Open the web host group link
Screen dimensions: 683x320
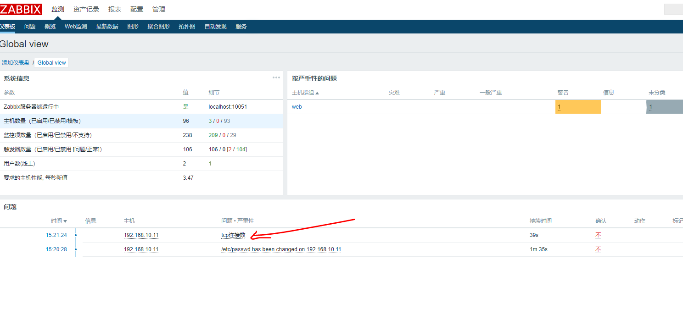[297, 107]
